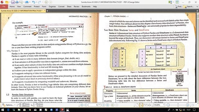199x112 pixels.
Task: Switch to the Protect tab
Action: point(37,7)
